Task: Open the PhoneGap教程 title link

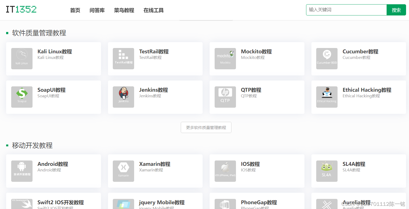Action: (259, 202)
